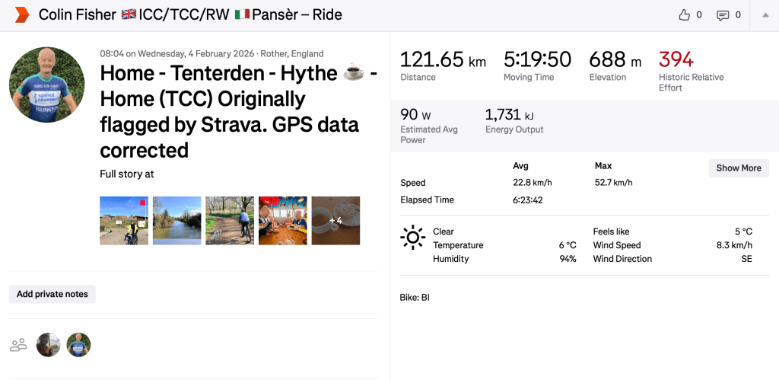Click the Full story at description text
This screenshot has height=380, width=779.
[127, 174]
